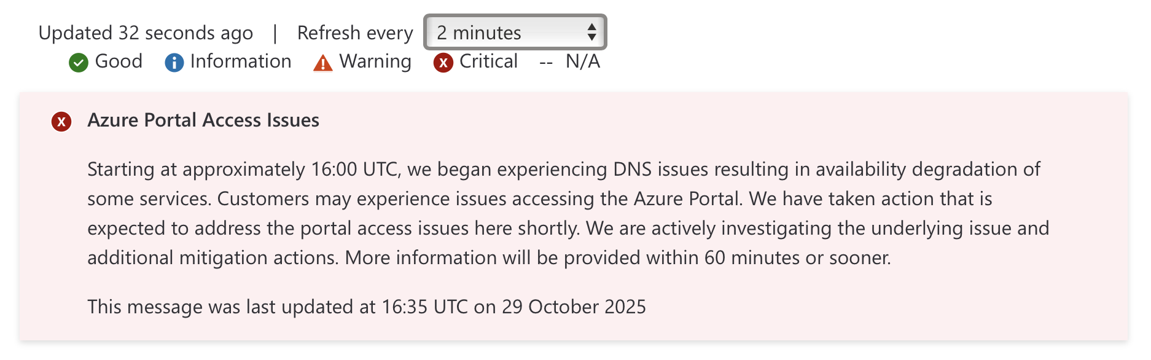The width and height of the screenshot is (1151, 360).
Task: Click the red Critical legend icon
Action: (x=443, y=63)
